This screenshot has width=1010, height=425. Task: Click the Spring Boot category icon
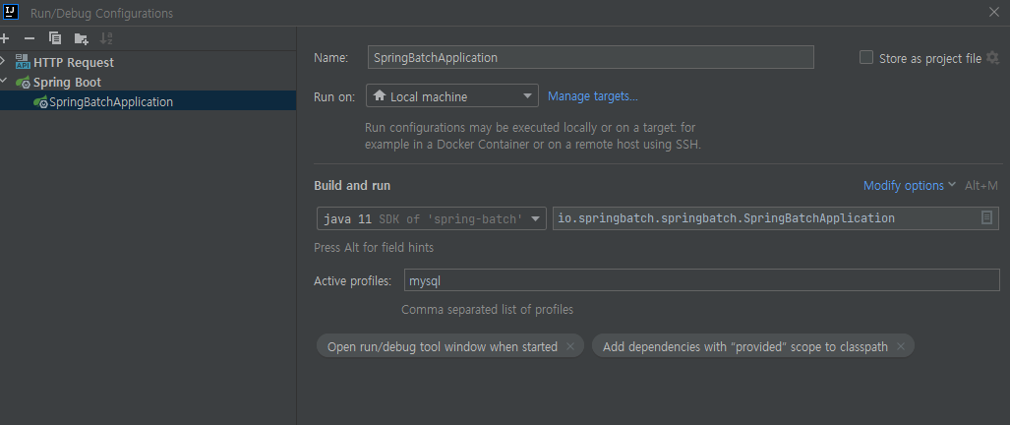coord(24,82)
